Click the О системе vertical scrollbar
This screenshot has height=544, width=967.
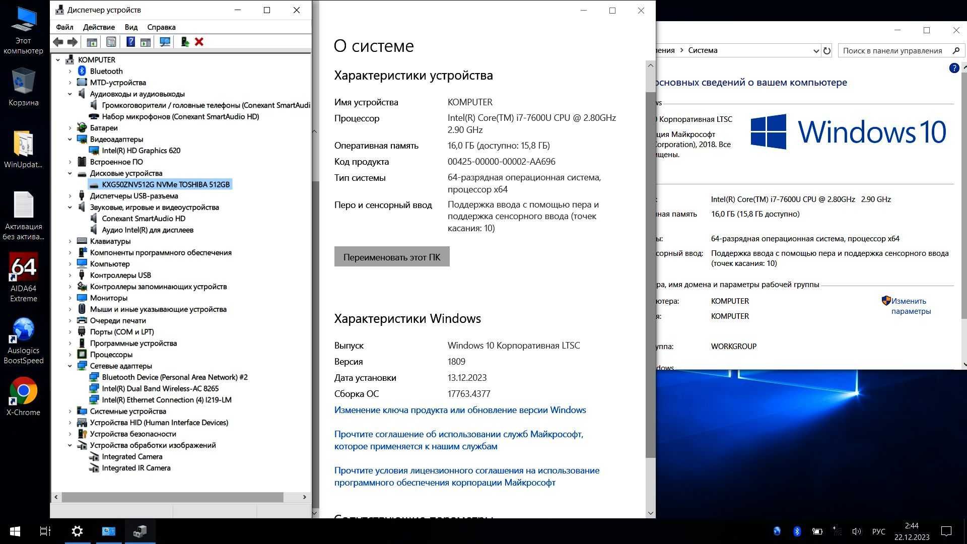coord(650,275)
